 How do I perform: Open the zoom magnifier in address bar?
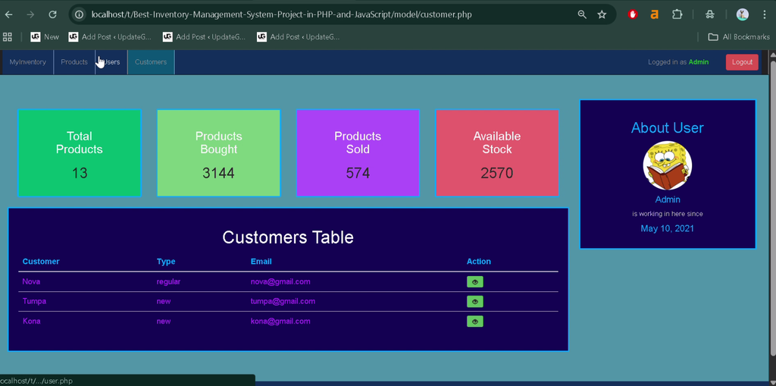point(582,14)
